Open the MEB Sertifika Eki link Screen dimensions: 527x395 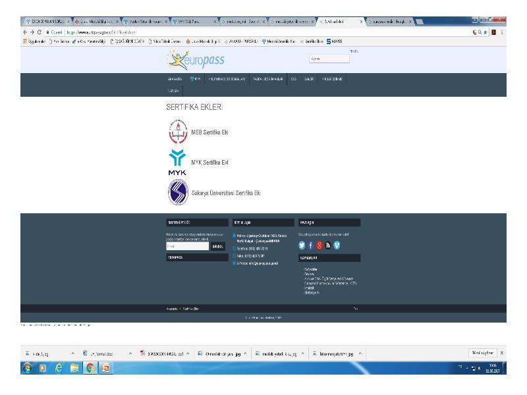[209, 132]
